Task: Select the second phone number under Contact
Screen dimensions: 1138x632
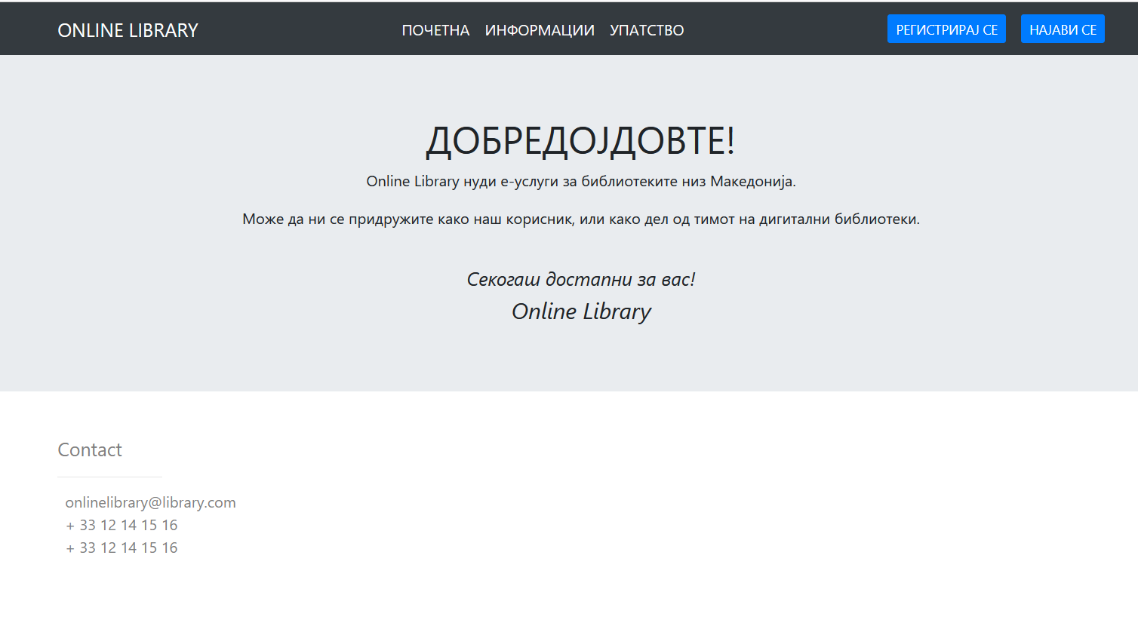Action: (121, 548)
